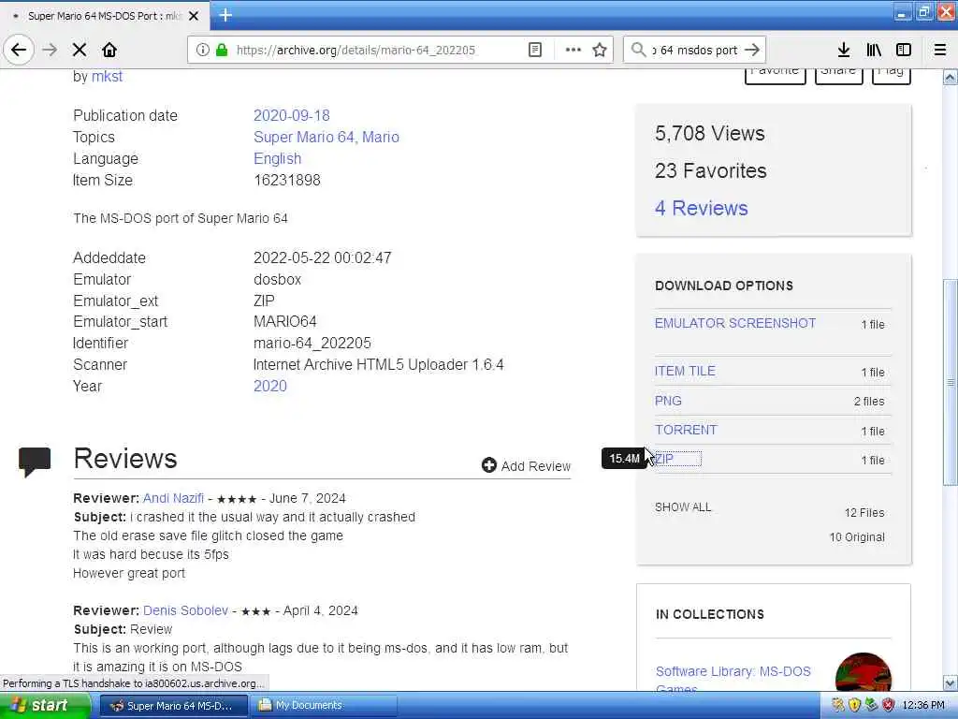Select the Super Mario 64 MS-DOS Port tab

pos(105,16)
